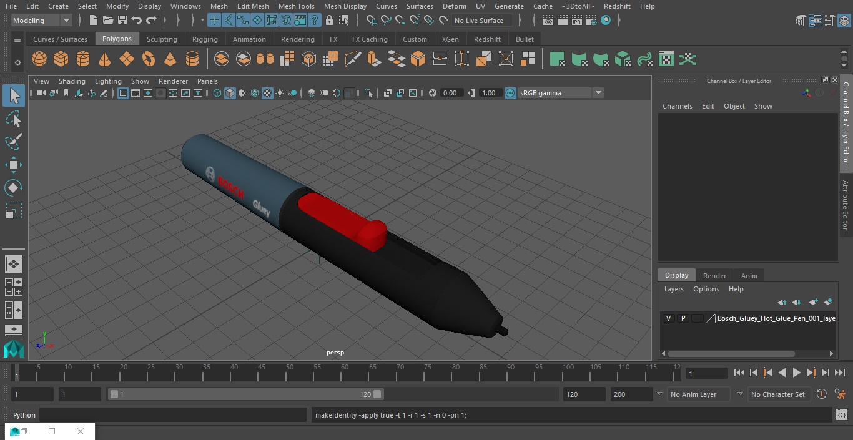Create a polygon cube from the shelf

pos(61,59)
